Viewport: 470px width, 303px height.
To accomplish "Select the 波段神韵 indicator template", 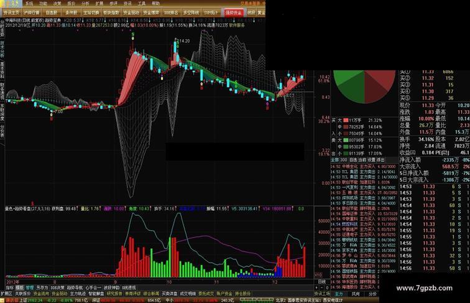I will (x=111, y=287).
